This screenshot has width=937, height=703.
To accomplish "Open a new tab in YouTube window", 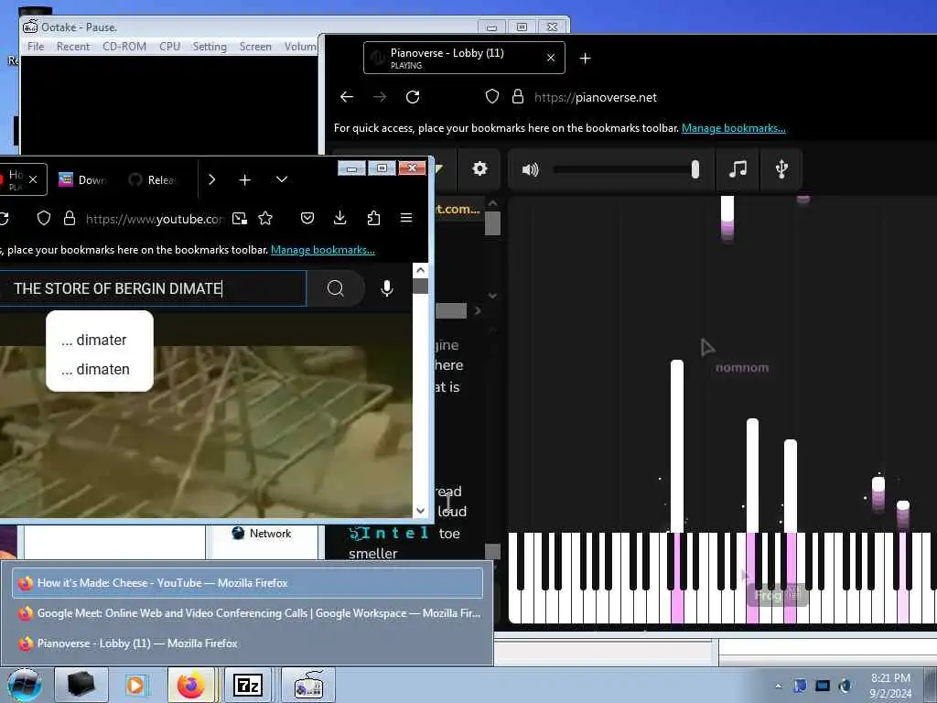I will point(244,180).
